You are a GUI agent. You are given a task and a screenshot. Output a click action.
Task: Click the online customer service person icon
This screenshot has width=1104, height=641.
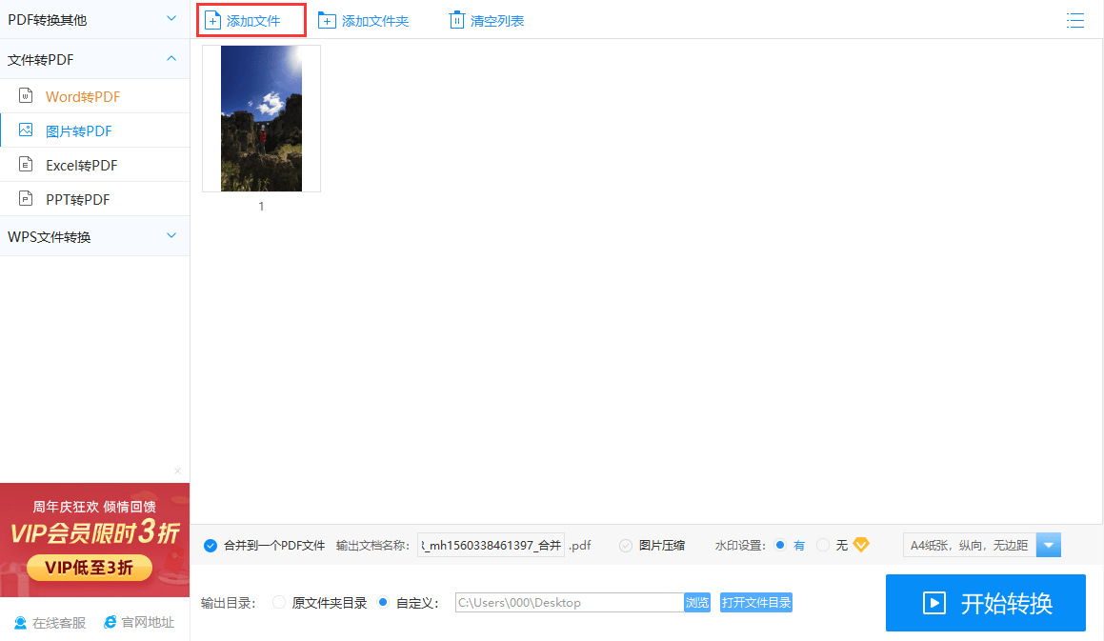[x=20, y=623]
